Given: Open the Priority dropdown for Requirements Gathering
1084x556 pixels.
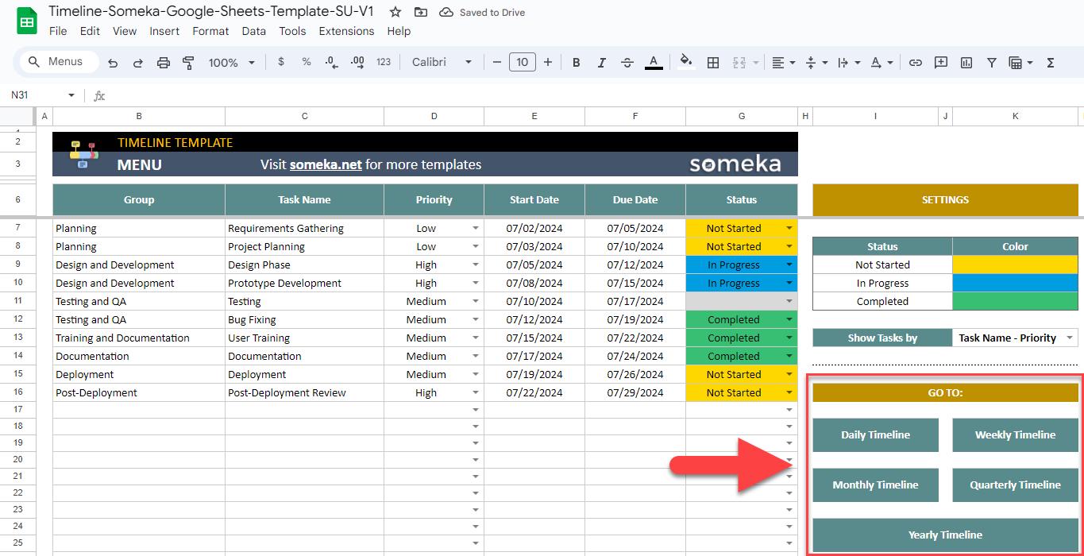Looking at the screenshot, I should tap(475, 228).
